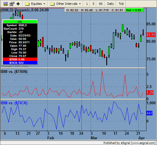Image resolution: width=157 pixels, height=145 pixels.
Task: Click the Price: 89.6571 row
Action: click(20, 42)
